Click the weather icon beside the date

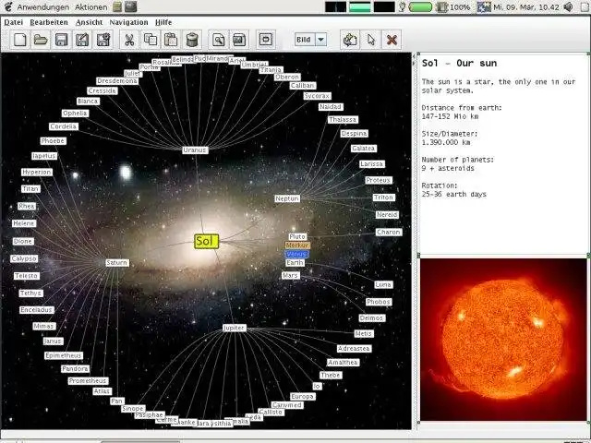[484, 6]
